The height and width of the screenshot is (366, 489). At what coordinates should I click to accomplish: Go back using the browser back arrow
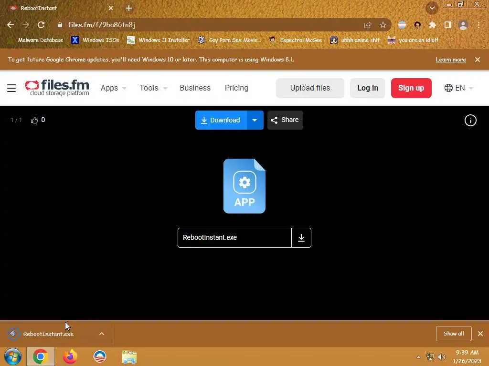pos(11,25)
